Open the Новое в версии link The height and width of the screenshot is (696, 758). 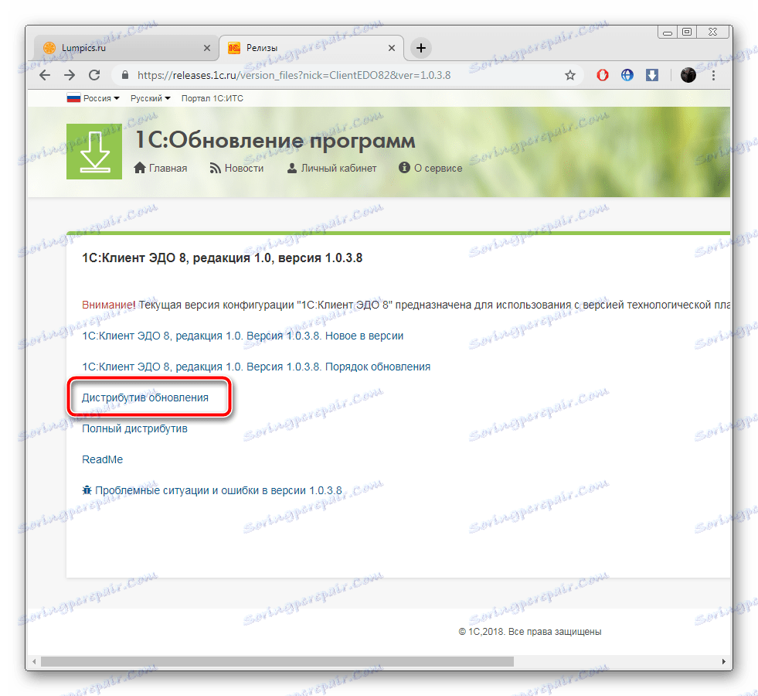[243, 336]
